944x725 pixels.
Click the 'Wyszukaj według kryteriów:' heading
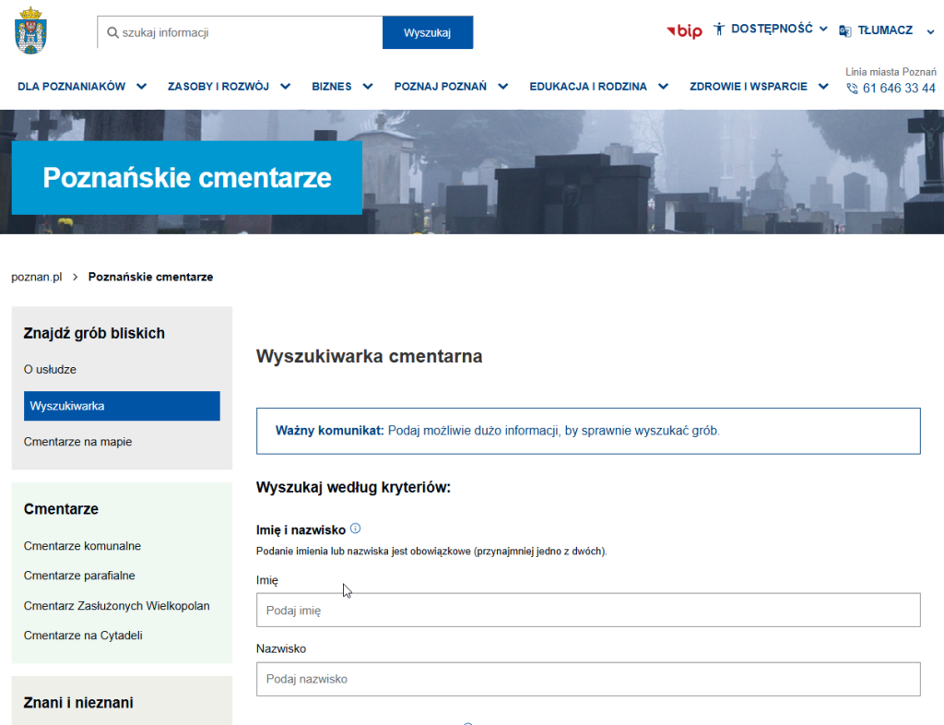(353, 487)
